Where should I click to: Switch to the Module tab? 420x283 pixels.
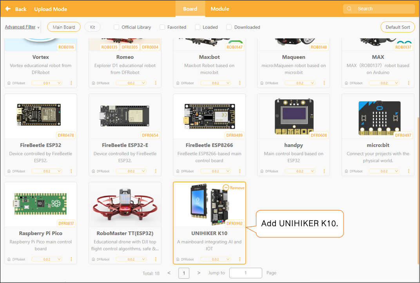pos(220,9)
